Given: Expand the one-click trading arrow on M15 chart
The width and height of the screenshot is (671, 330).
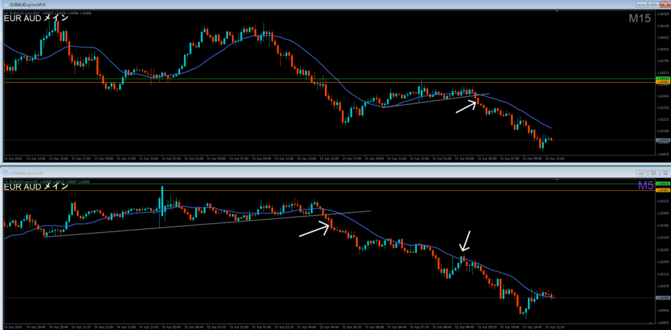Looking at the screenshot, I should [x=7, y=12].
